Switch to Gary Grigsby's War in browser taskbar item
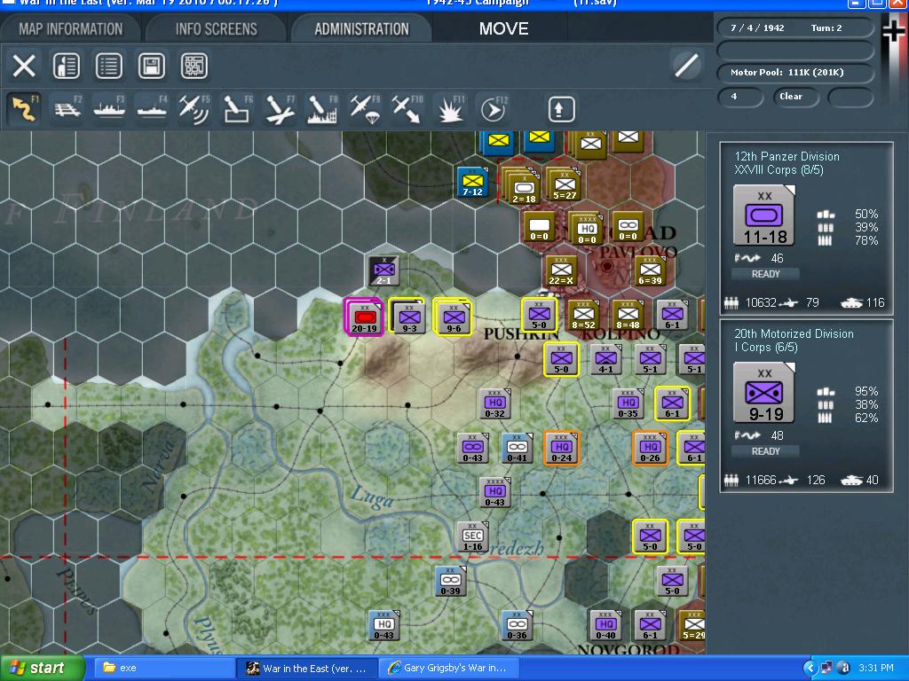The image size is (909, 681). point(448,669)
